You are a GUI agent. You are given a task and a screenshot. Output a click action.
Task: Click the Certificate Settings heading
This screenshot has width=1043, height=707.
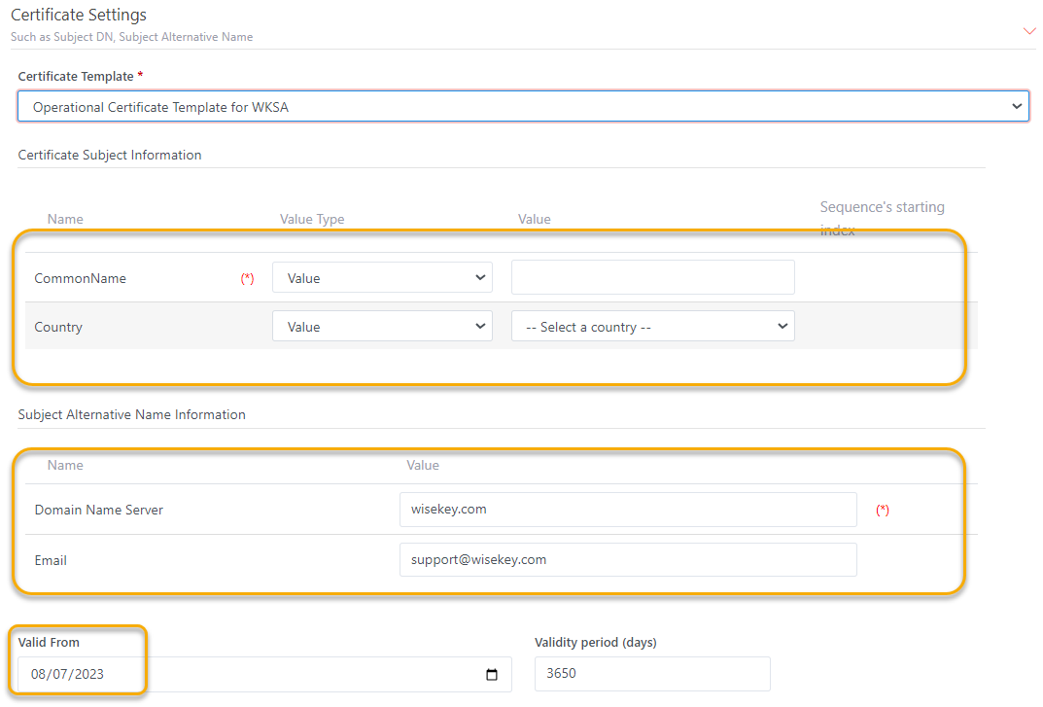click(x=79, y=16)
